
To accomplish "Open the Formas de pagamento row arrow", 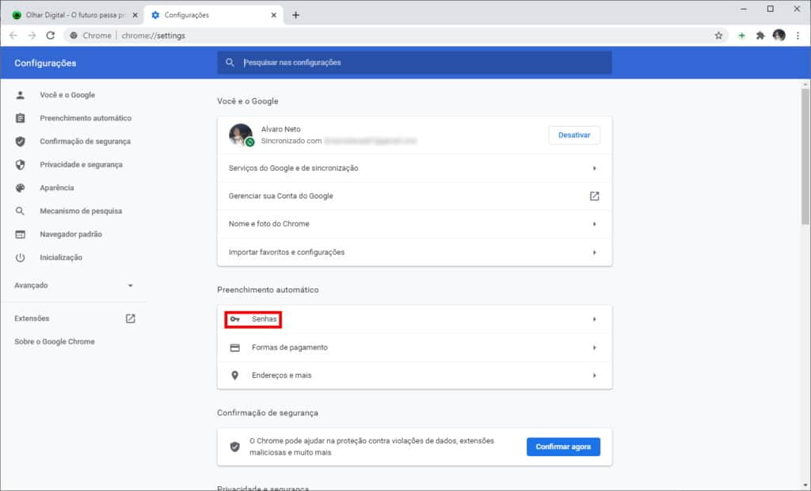I will (x=594, y=348).
